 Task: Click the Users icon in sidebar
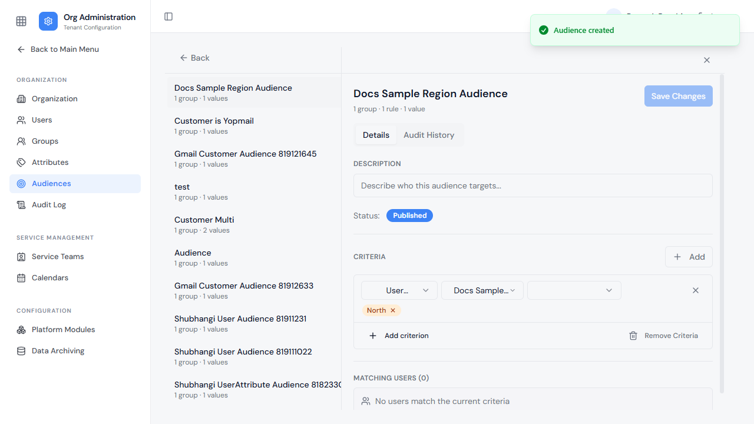click(x=21, y=120)
